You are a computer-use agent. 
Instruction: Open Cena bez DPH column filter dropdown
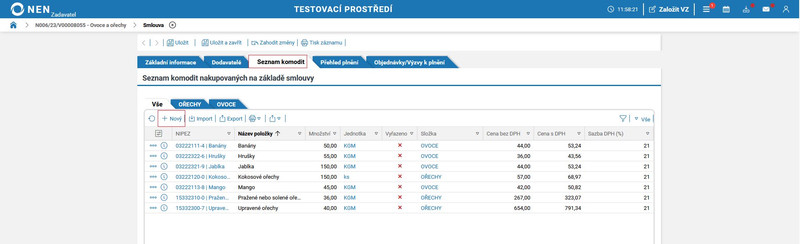528,133
